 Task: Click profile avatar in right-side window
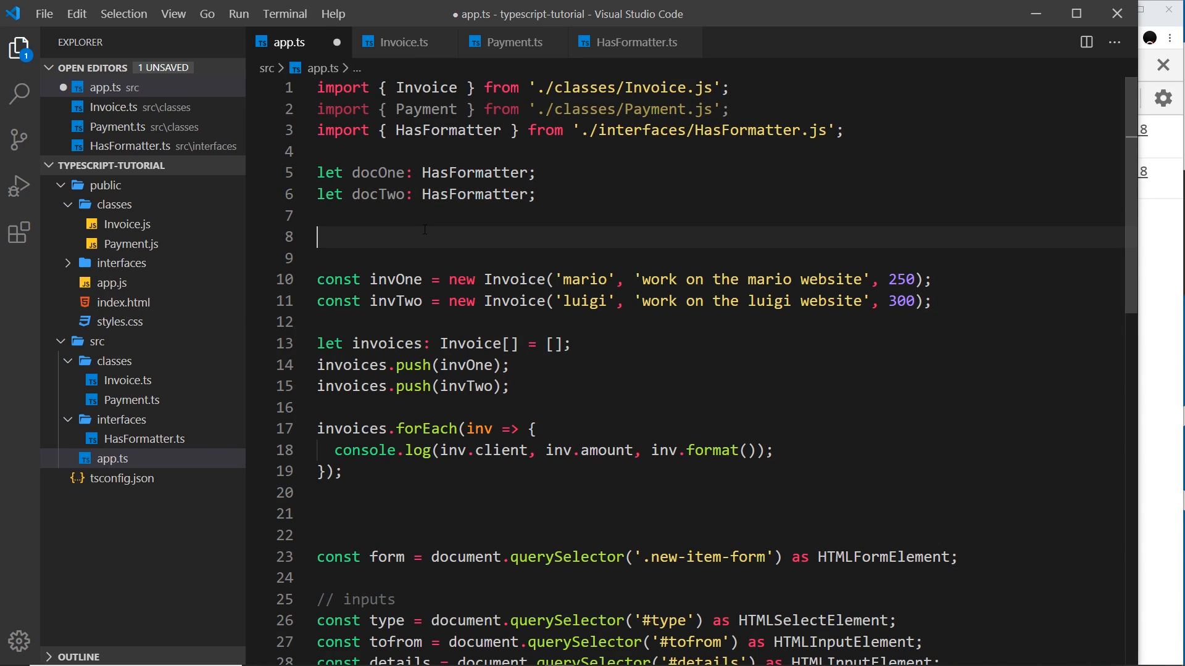pyautogui.click(x=1150, y=38)
